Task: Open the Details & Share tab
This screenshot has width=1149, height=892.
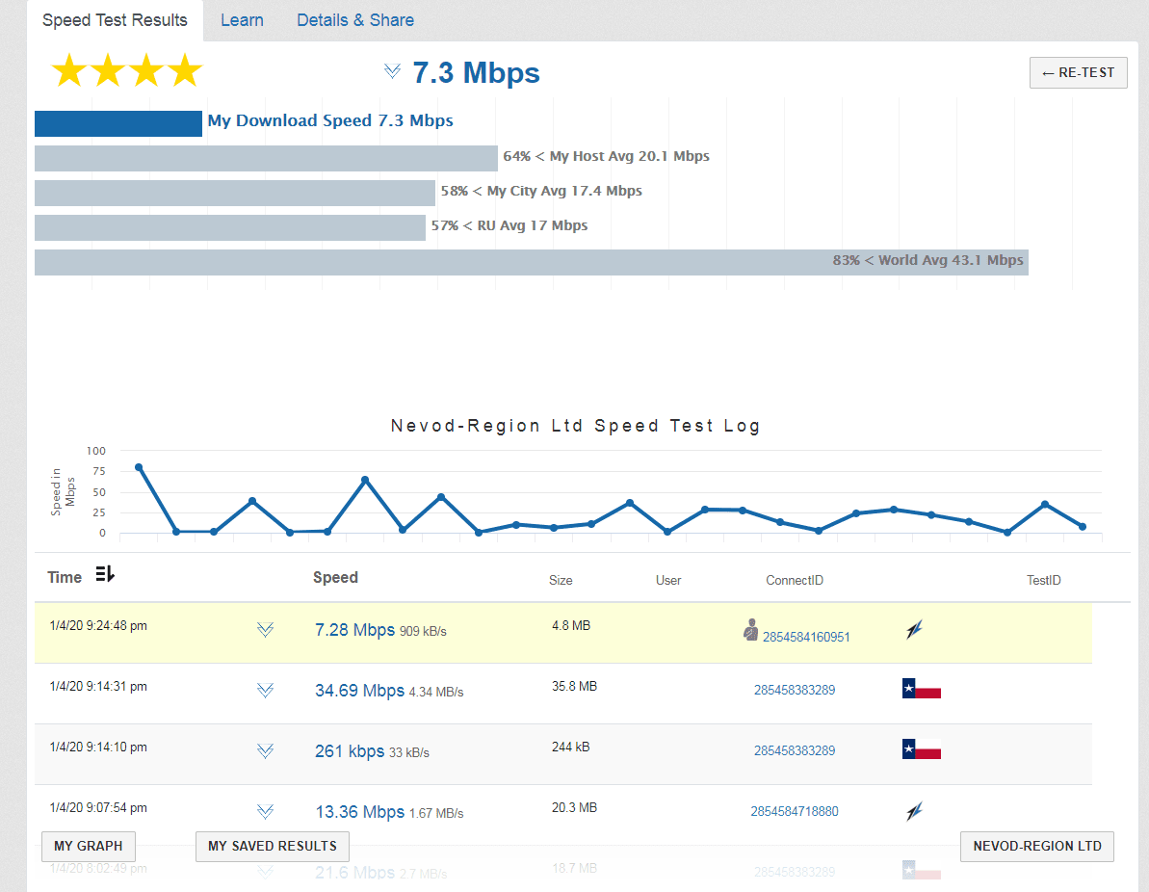Action: pos(355,20)
